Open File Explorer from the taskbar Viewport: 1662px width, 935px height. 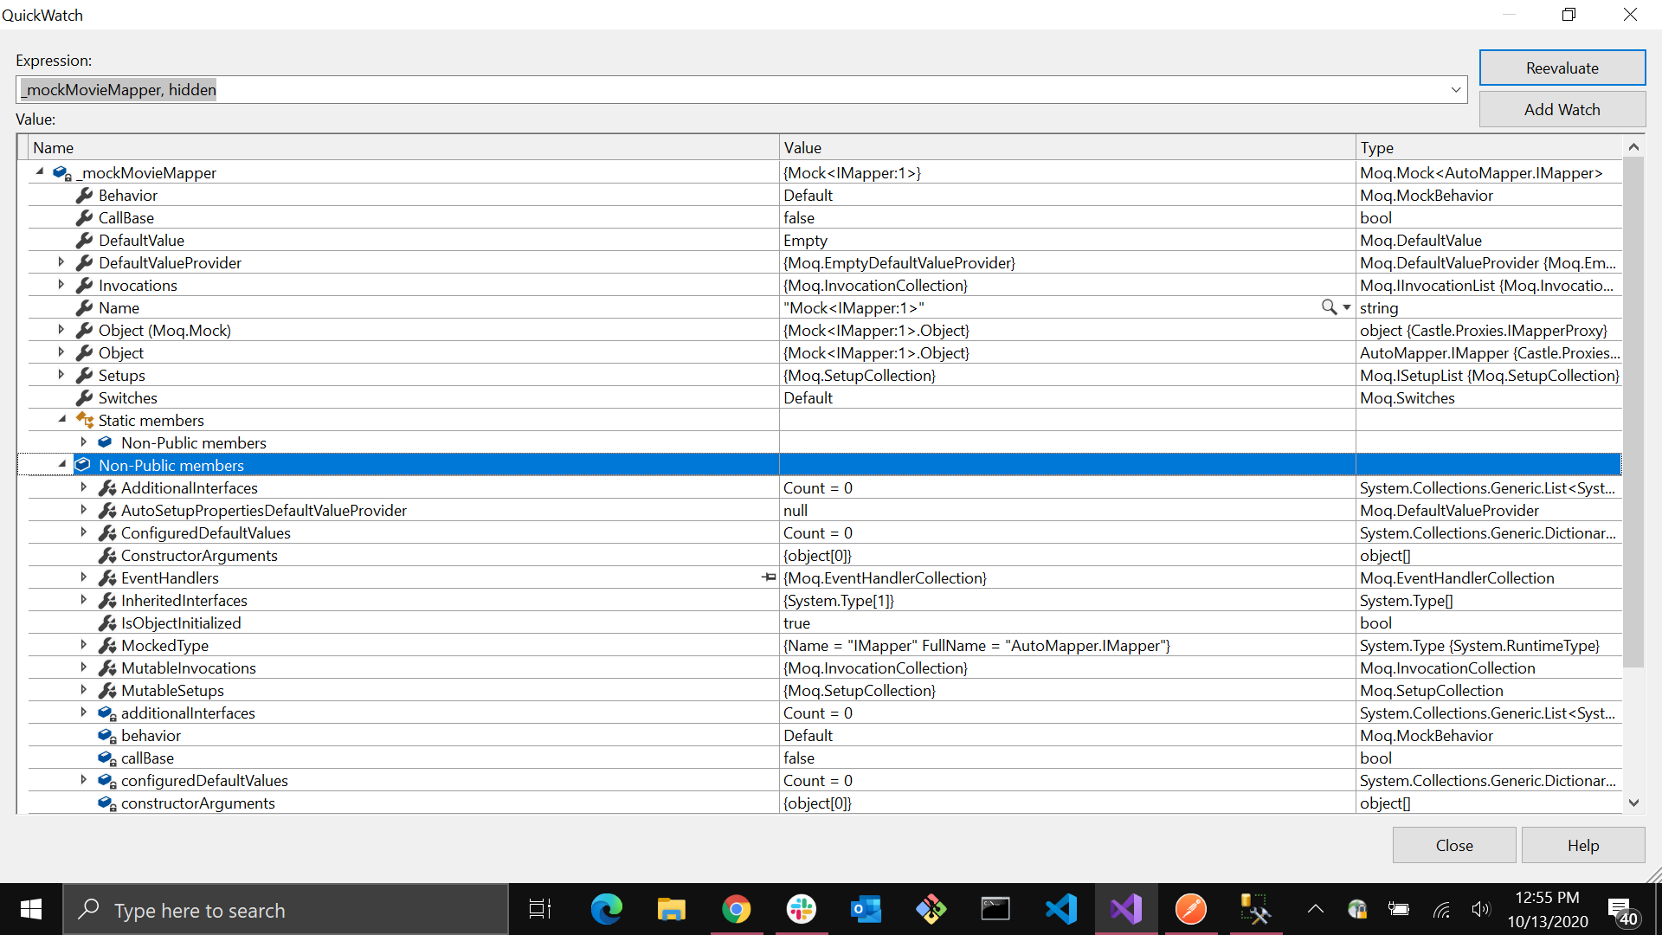671,909
